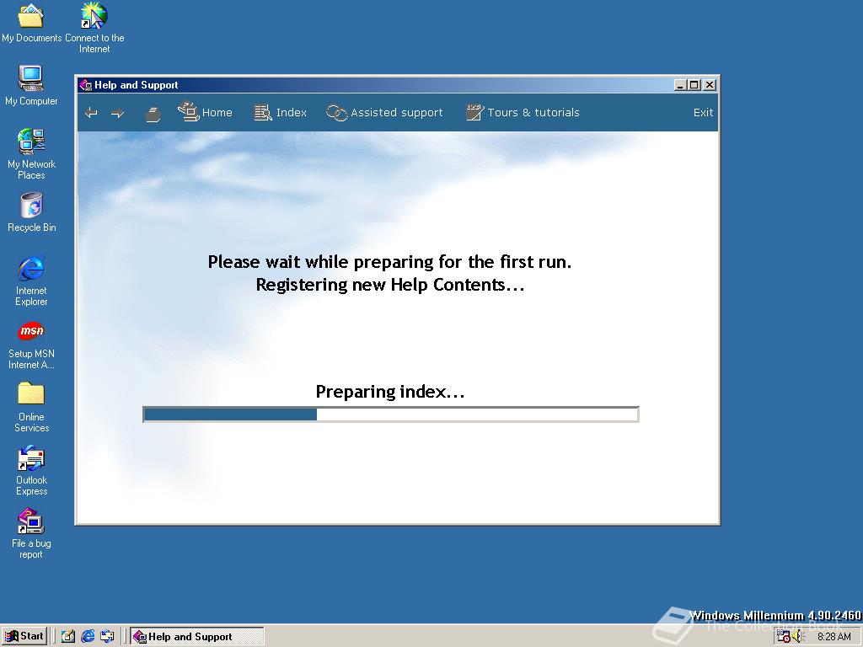Click Show Desktop quick launch icon
Viewport: 863px width, 647px height.
[68, 637]
